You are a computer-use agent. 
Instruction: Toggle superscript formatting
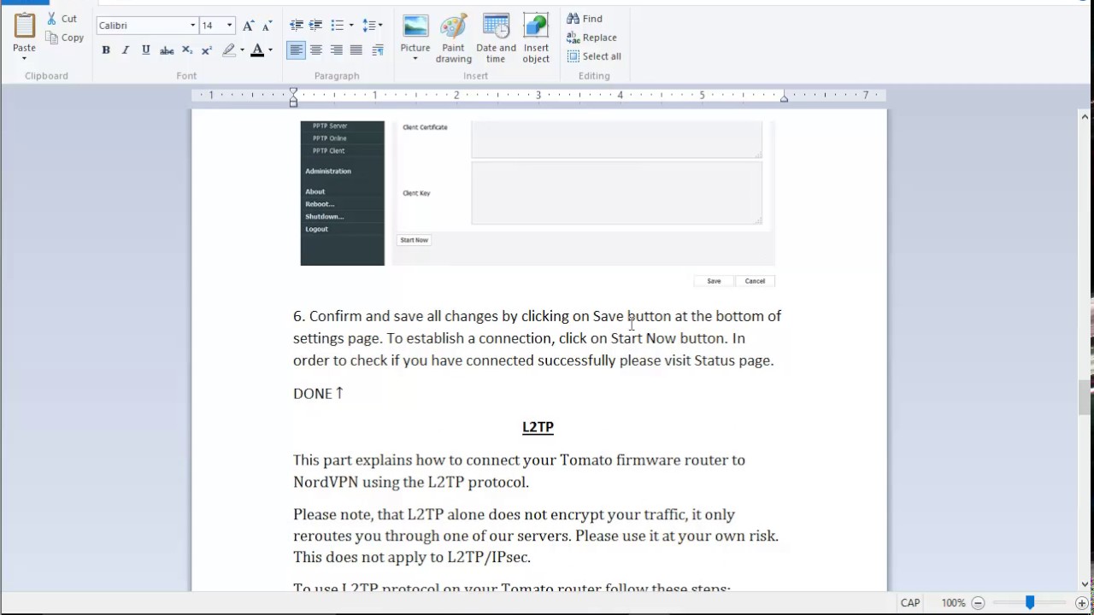coord(207,50)
